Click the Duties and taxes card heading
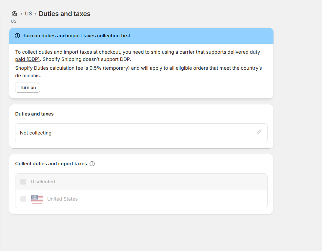The image size is (322, 251). point(34,114)
